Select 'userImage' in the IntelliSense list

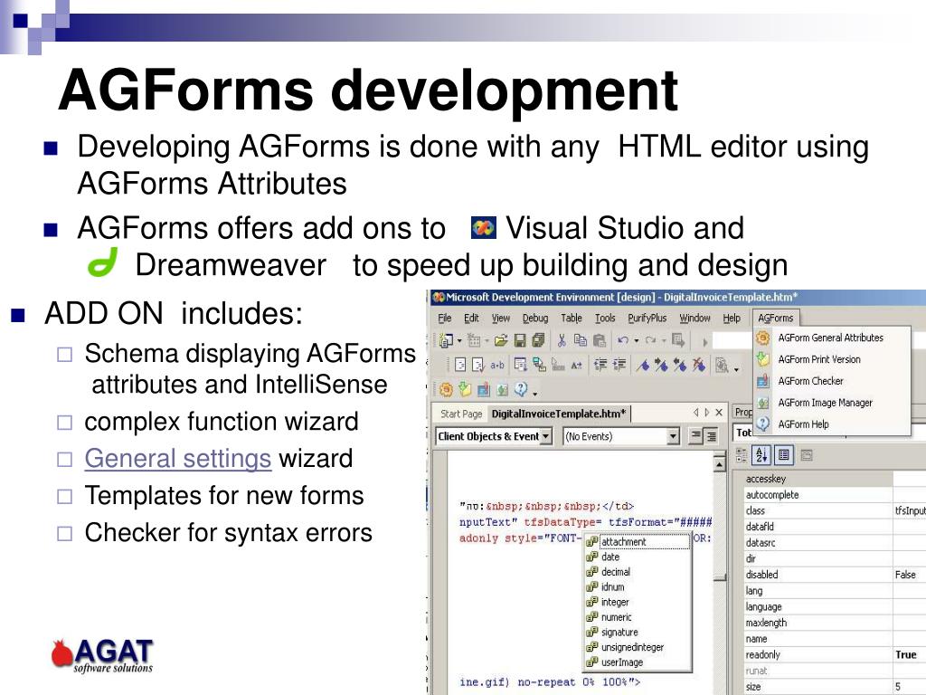638,662
